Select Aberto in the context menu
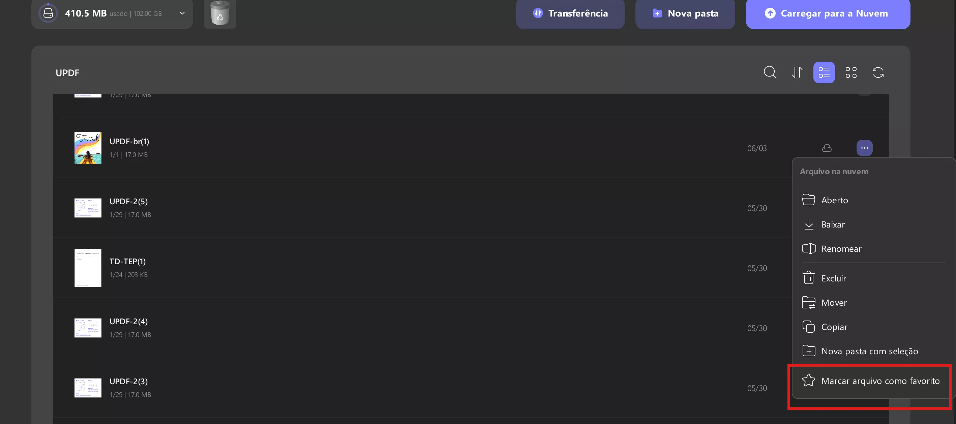Image resolution: width=956 pixels, height=424 pixels. coord(874,200)
